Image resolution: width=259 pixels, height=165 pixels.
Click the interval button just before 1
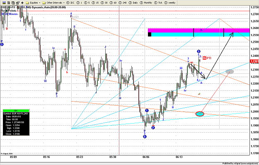pyautogui.click(x=70, y=2)
